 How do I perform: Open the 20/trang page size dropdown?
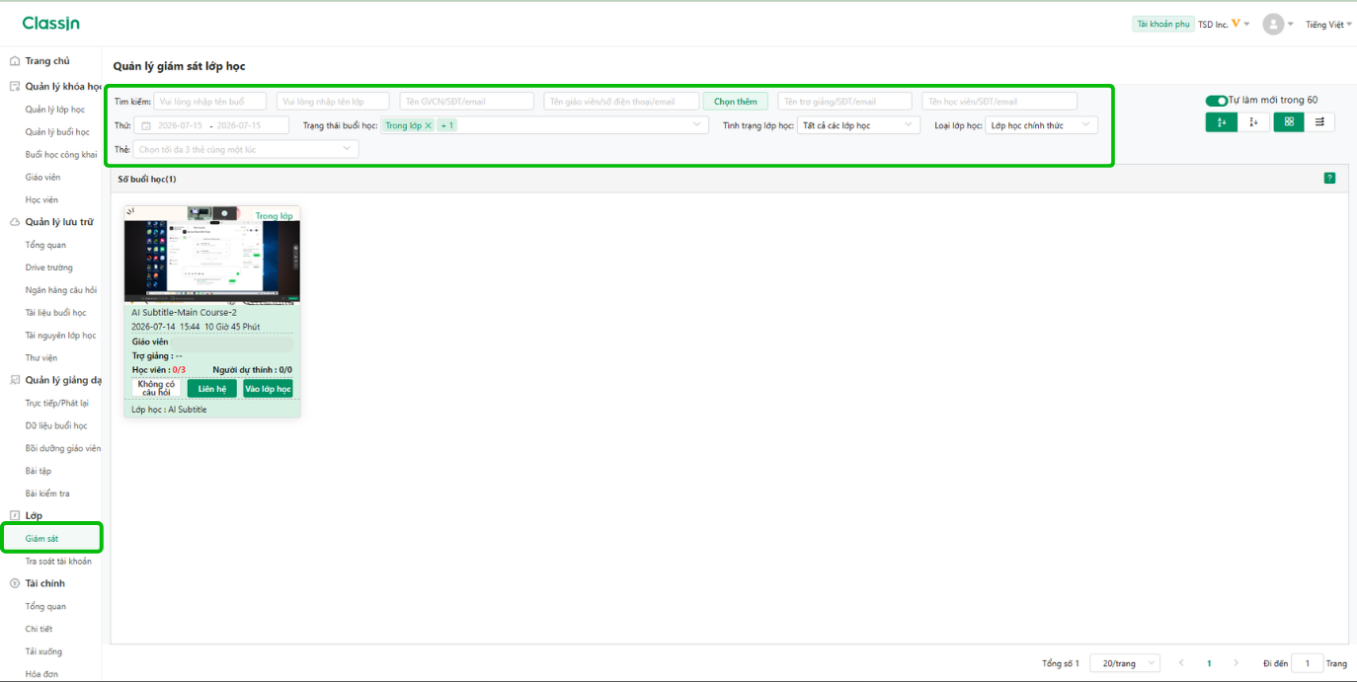[1125, 663]
